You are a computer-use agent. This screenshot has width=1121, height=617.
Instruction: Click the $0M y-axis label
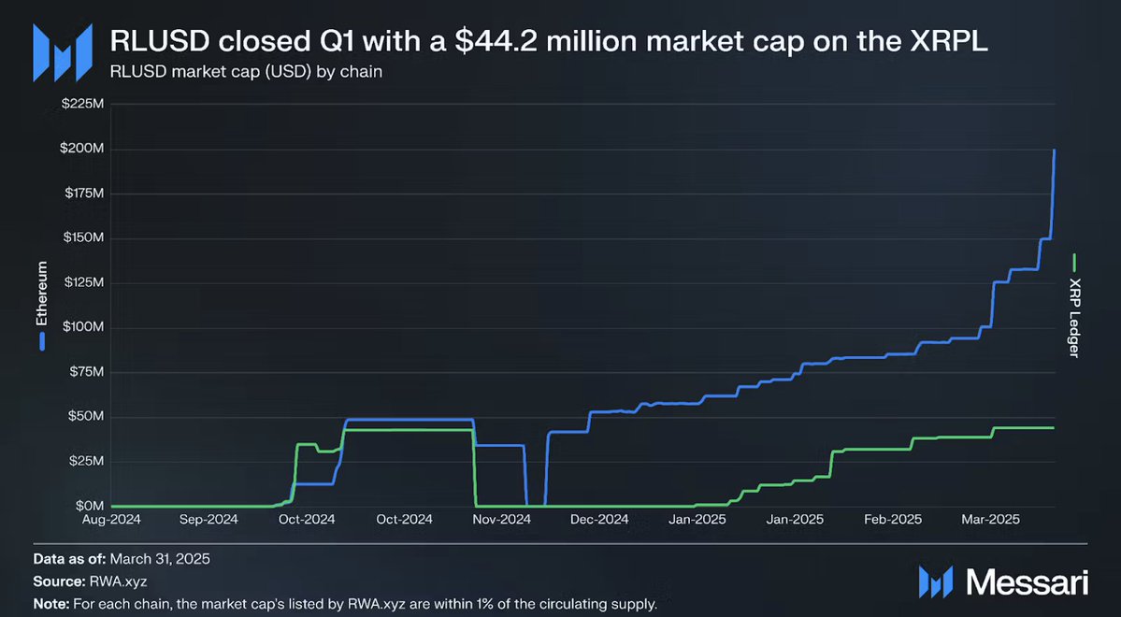point(91,506)
